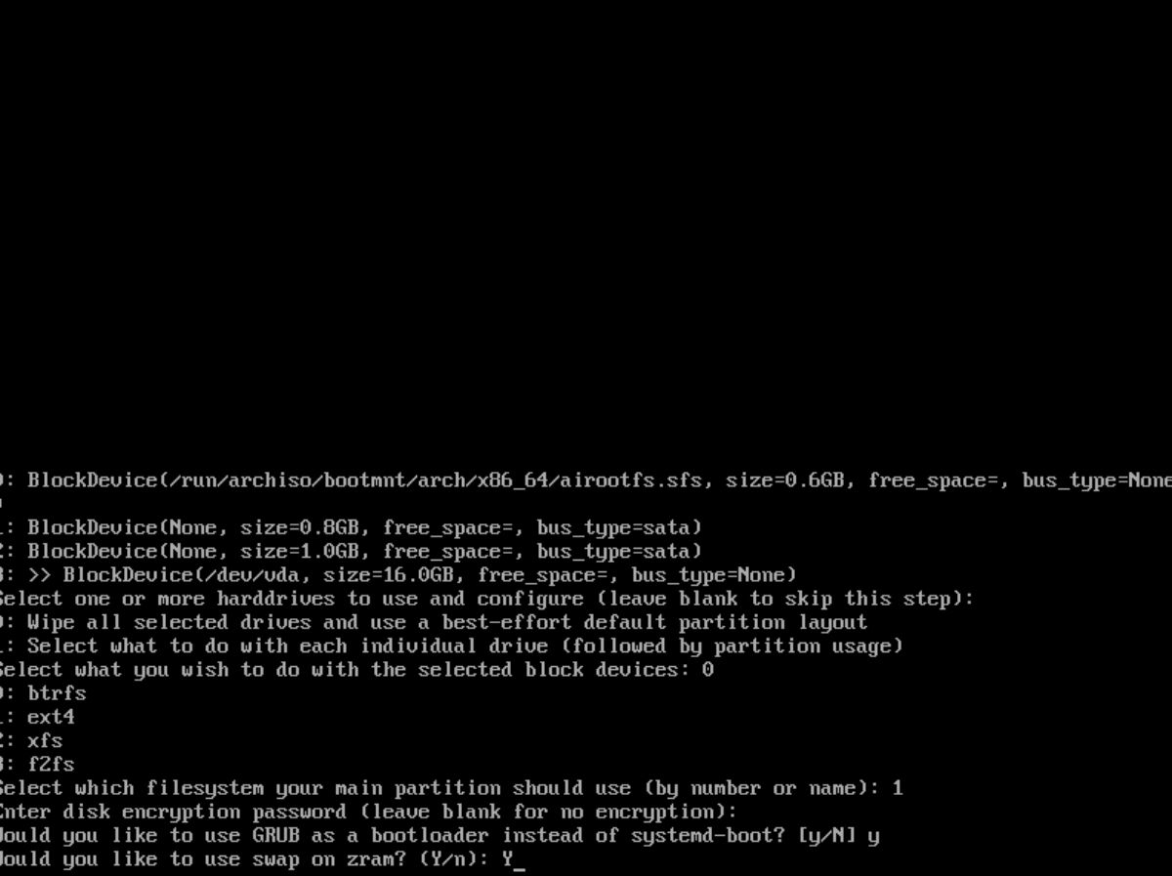Click the swap on zram answer 'Y'

508,859
